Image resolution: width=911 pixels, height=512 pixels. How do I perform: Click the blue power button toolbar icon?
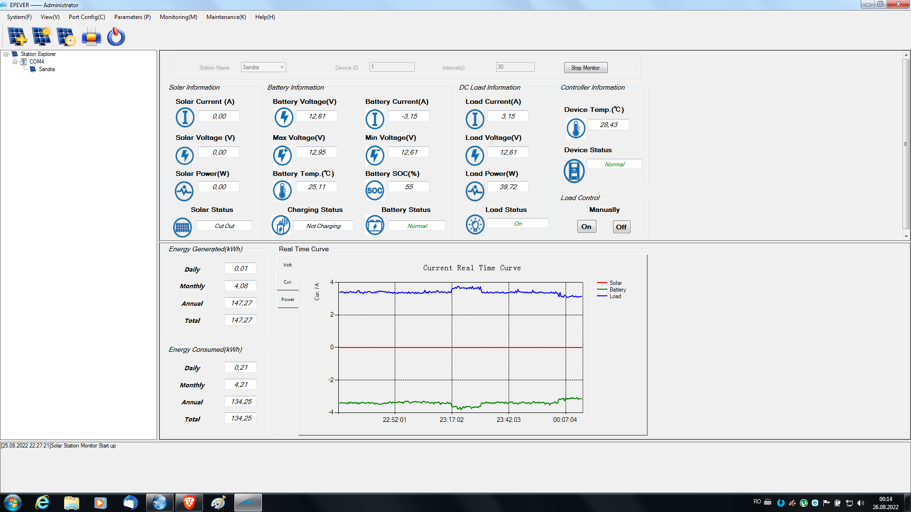(116, 37)
